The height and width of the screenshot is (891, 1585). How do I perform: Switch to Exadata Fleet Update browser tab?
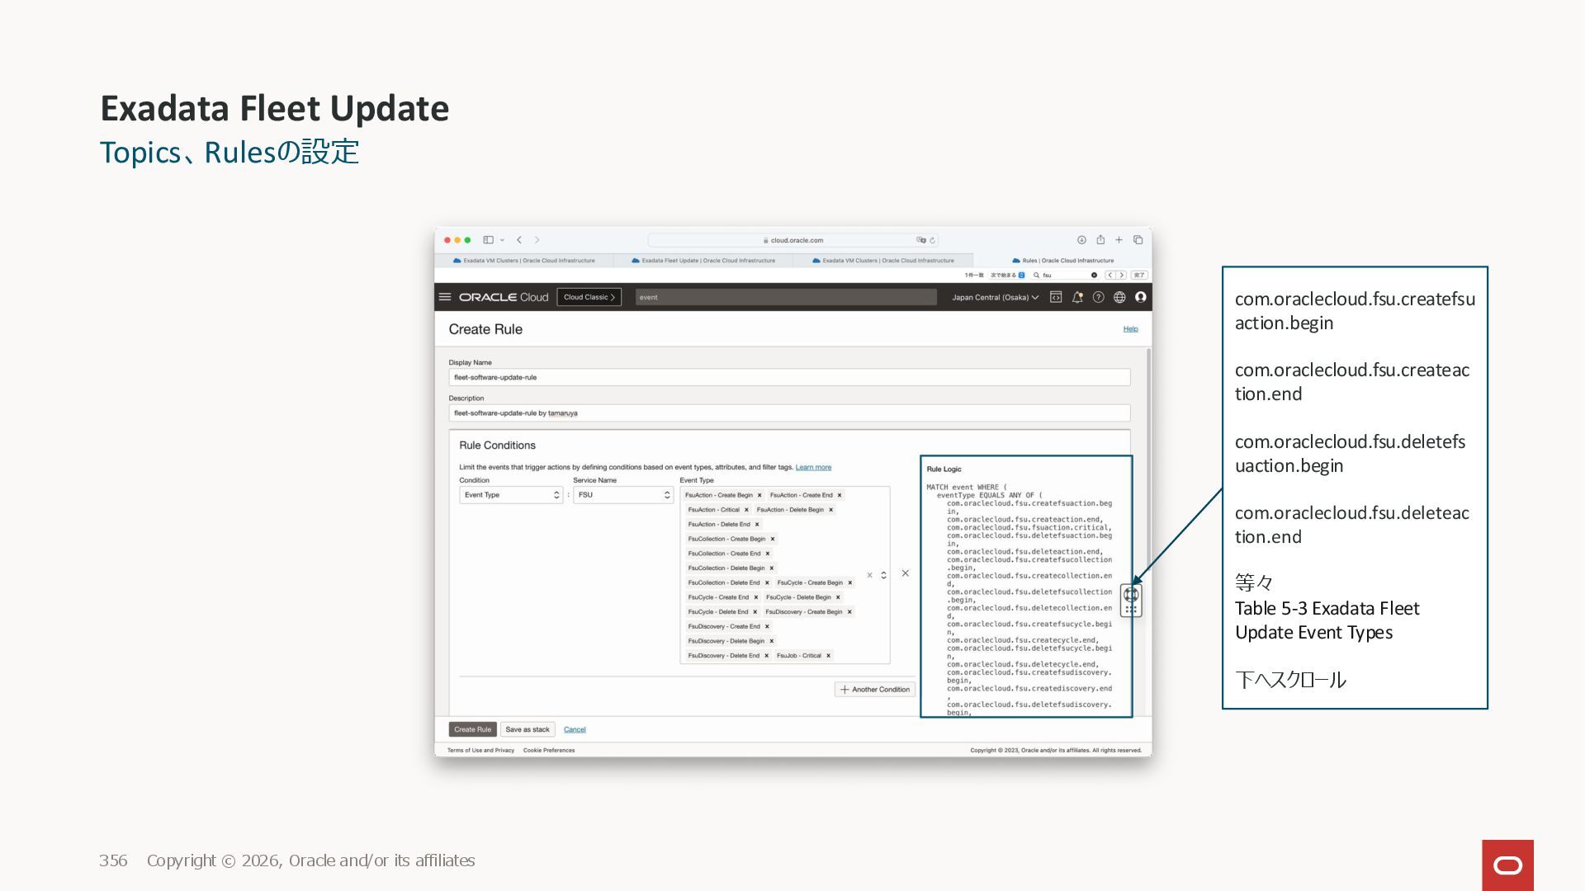coord(703,261)
